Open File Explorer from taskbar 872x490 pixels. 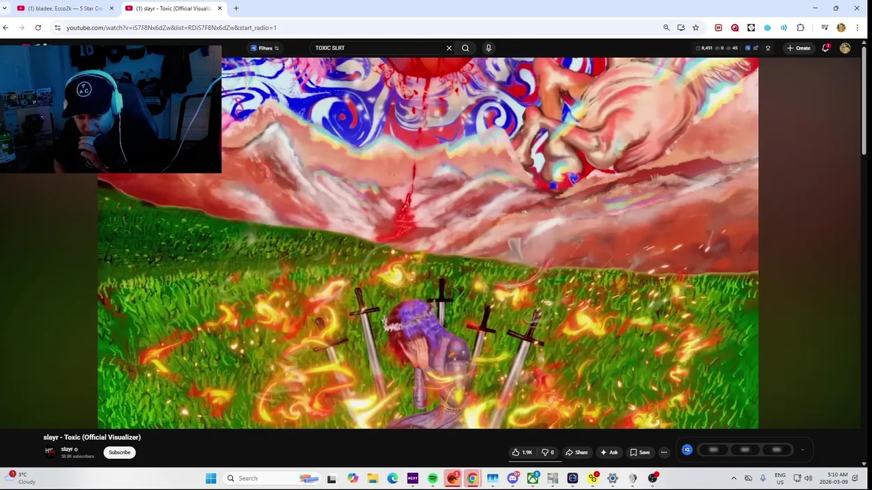click(x=373, y=478)
